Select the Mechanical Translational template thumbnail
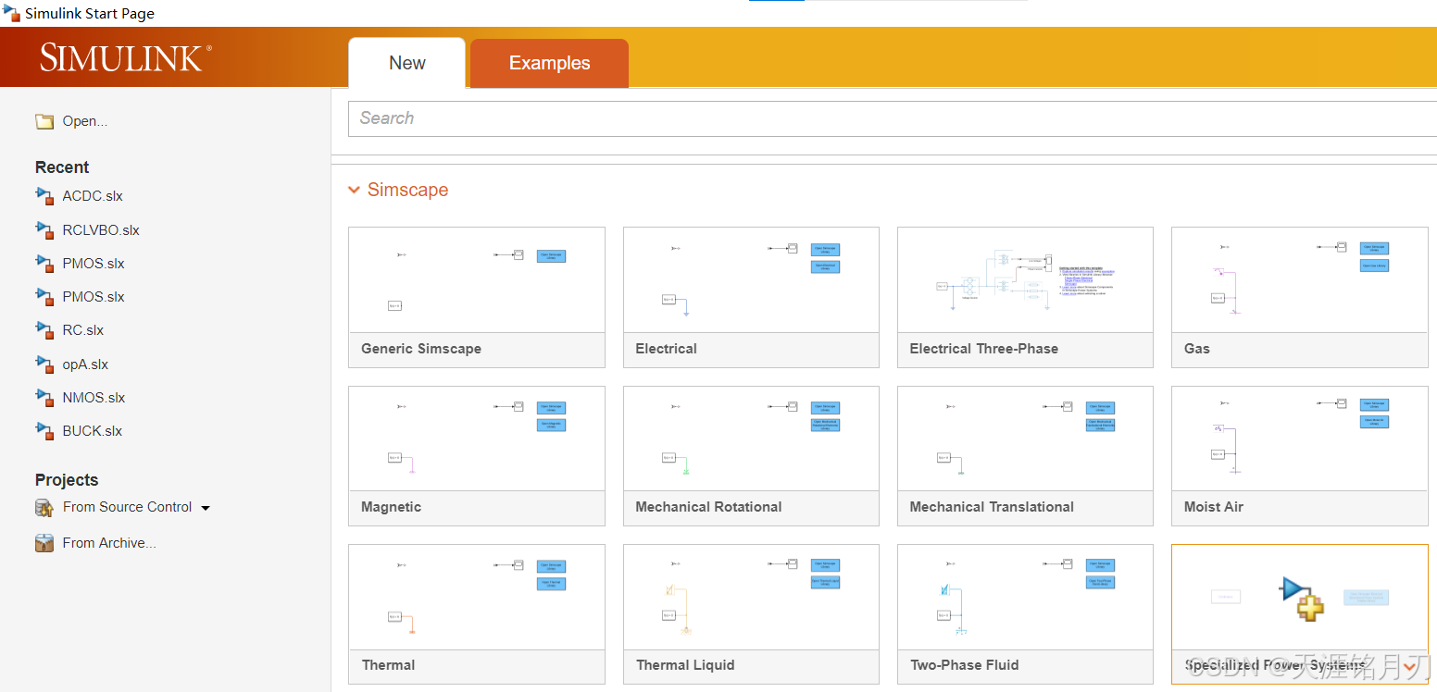1437x692 pixels. (1025, 439)
